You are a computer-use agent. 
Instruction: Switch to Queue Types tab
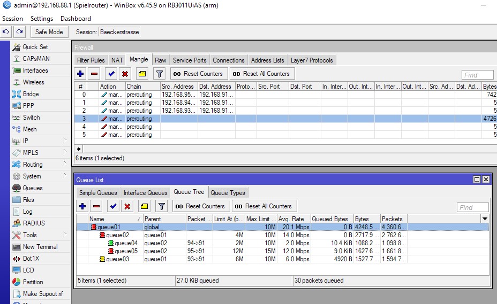[x=228, y=193]
